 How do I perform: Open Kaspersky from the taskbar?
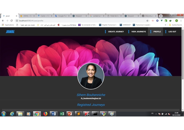point(87,114)
